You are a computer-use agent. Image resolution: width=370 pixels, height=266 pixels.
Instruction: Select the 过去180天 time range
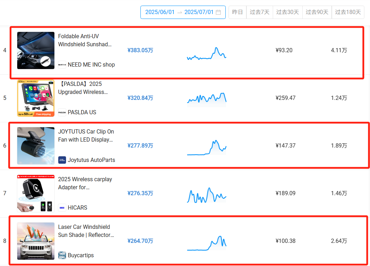click(348, 12)
